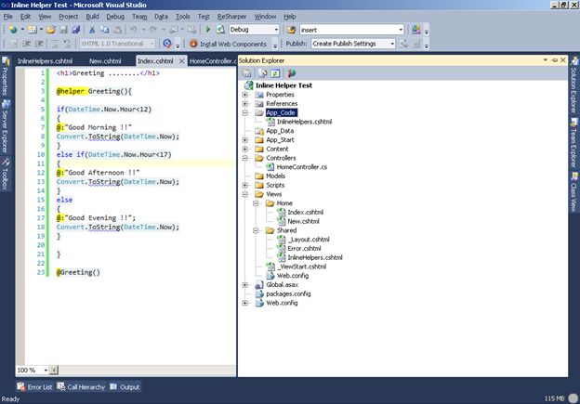Expand the Scripts folder node

pyautogui.click(x=244, y=185)
